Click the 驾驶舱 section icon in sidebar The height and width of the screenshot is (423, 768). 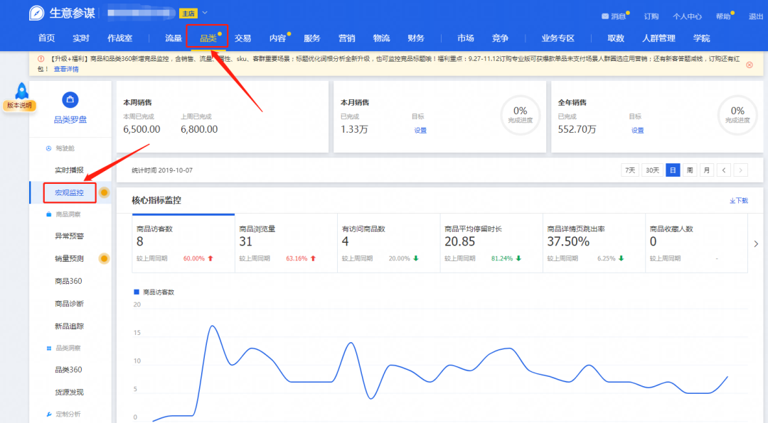coord(48,148)
